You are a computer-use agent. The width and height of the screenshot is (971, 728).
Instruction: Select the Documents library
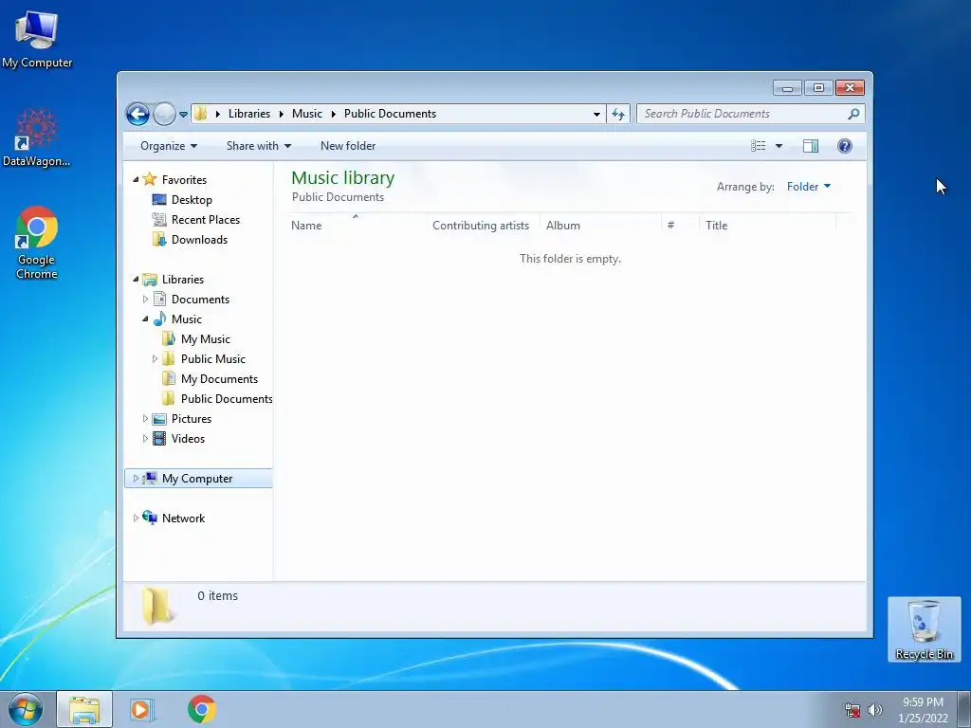[x=200, y=300]
